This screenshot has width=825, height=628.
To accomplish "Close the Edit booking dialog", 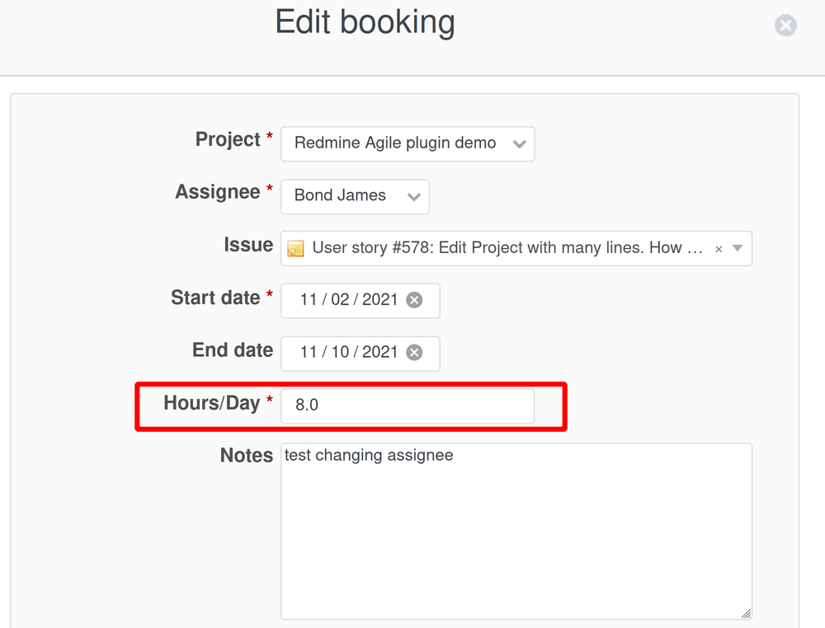I will pos(785,26).
